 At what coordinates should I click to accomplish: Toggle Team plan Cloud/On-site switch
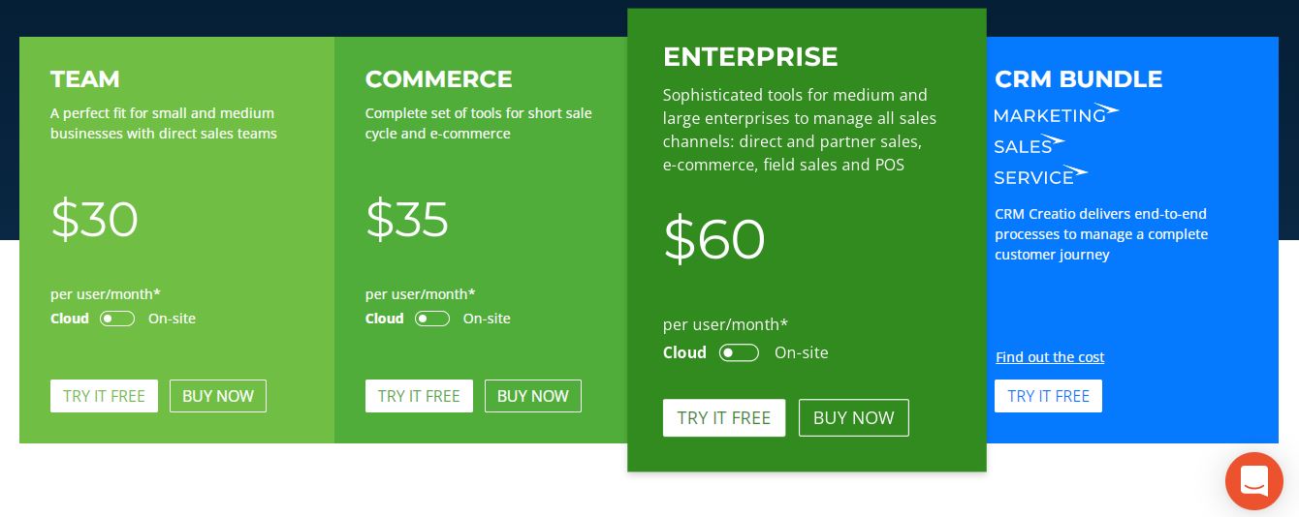[x=117, y=319]
